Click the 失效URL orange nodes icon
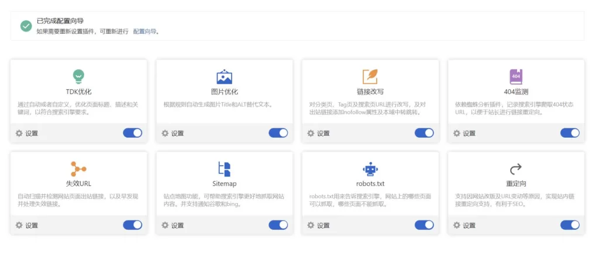The height and width of the screenshot is (259, 599). 78,169
